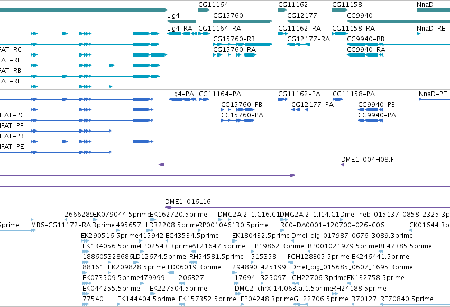This screenshot has width=450, height=307.
Task: Click the CG9940 gene label
Action: (x=360, y=15)
